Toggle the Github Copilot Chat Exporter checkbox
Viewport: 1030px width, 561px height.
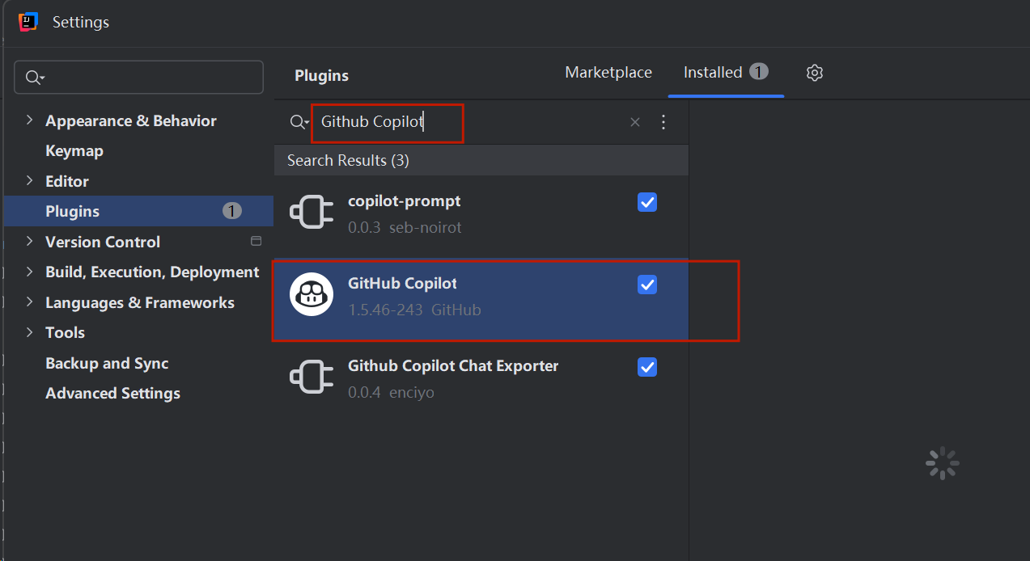[x=647, y=367]
